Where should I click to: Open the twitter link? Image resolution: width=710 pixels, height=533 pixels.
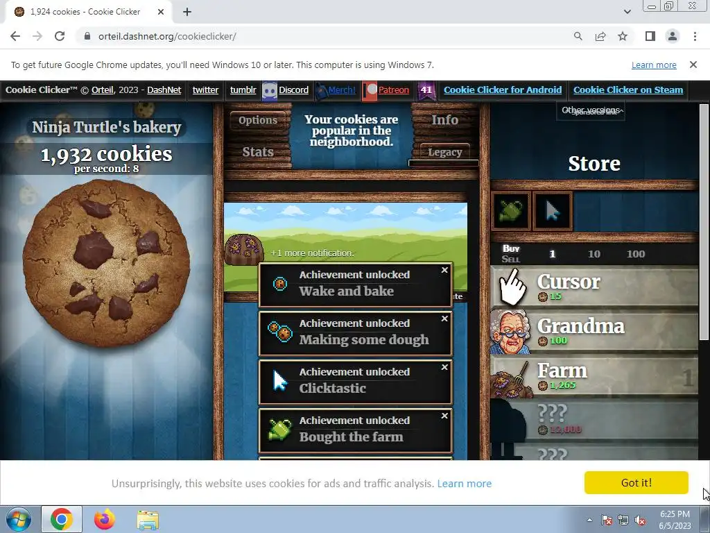205,90
